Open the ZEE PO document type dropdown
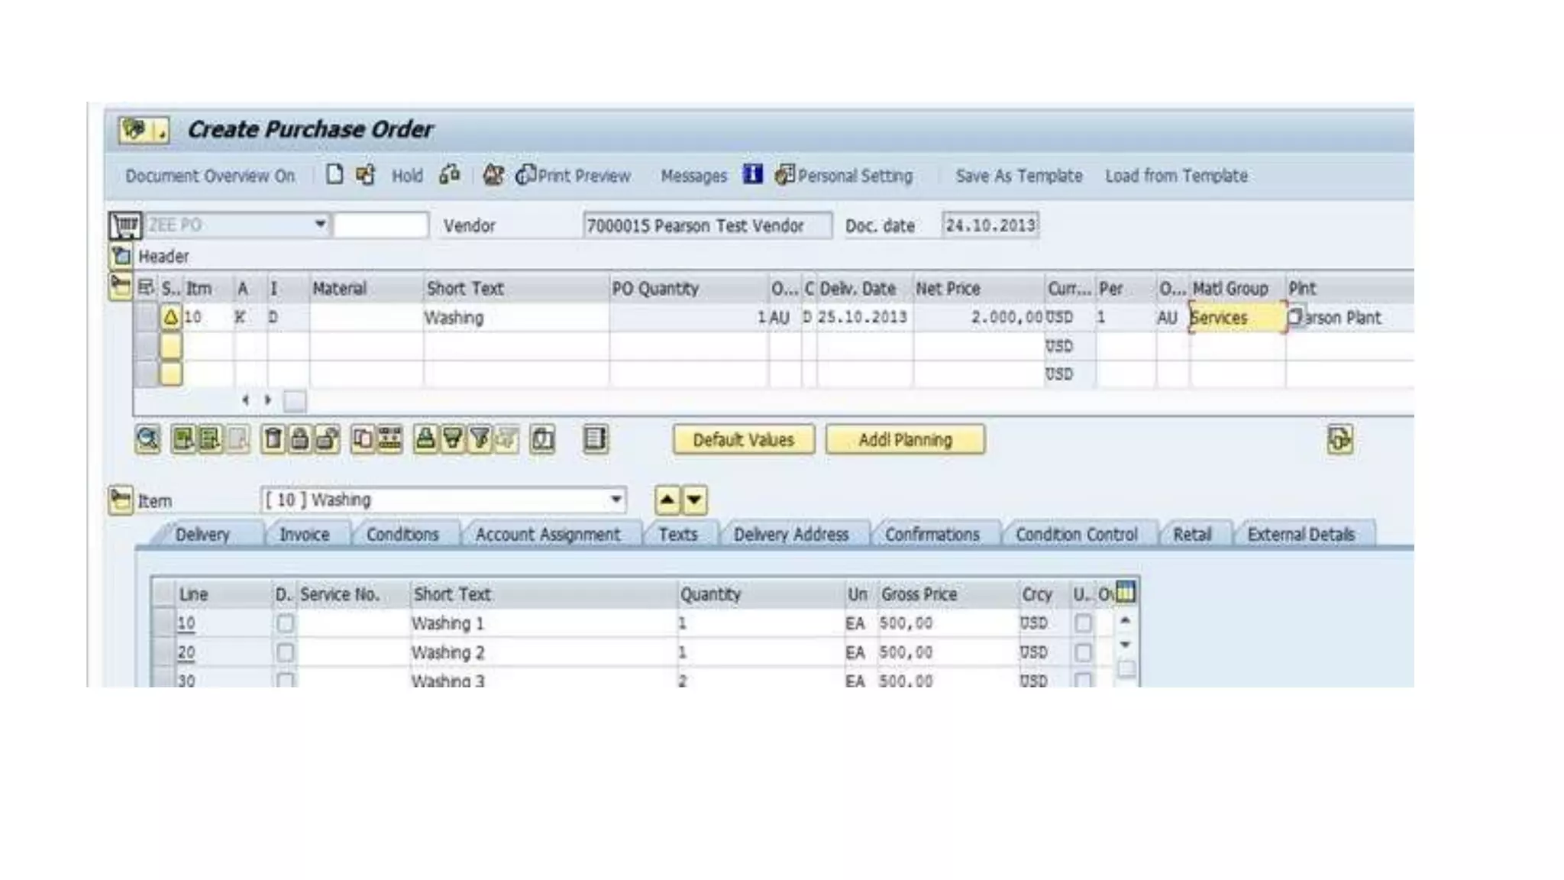Image resolution: width=1564 pixels, height=880 pixels. [320, 225]
